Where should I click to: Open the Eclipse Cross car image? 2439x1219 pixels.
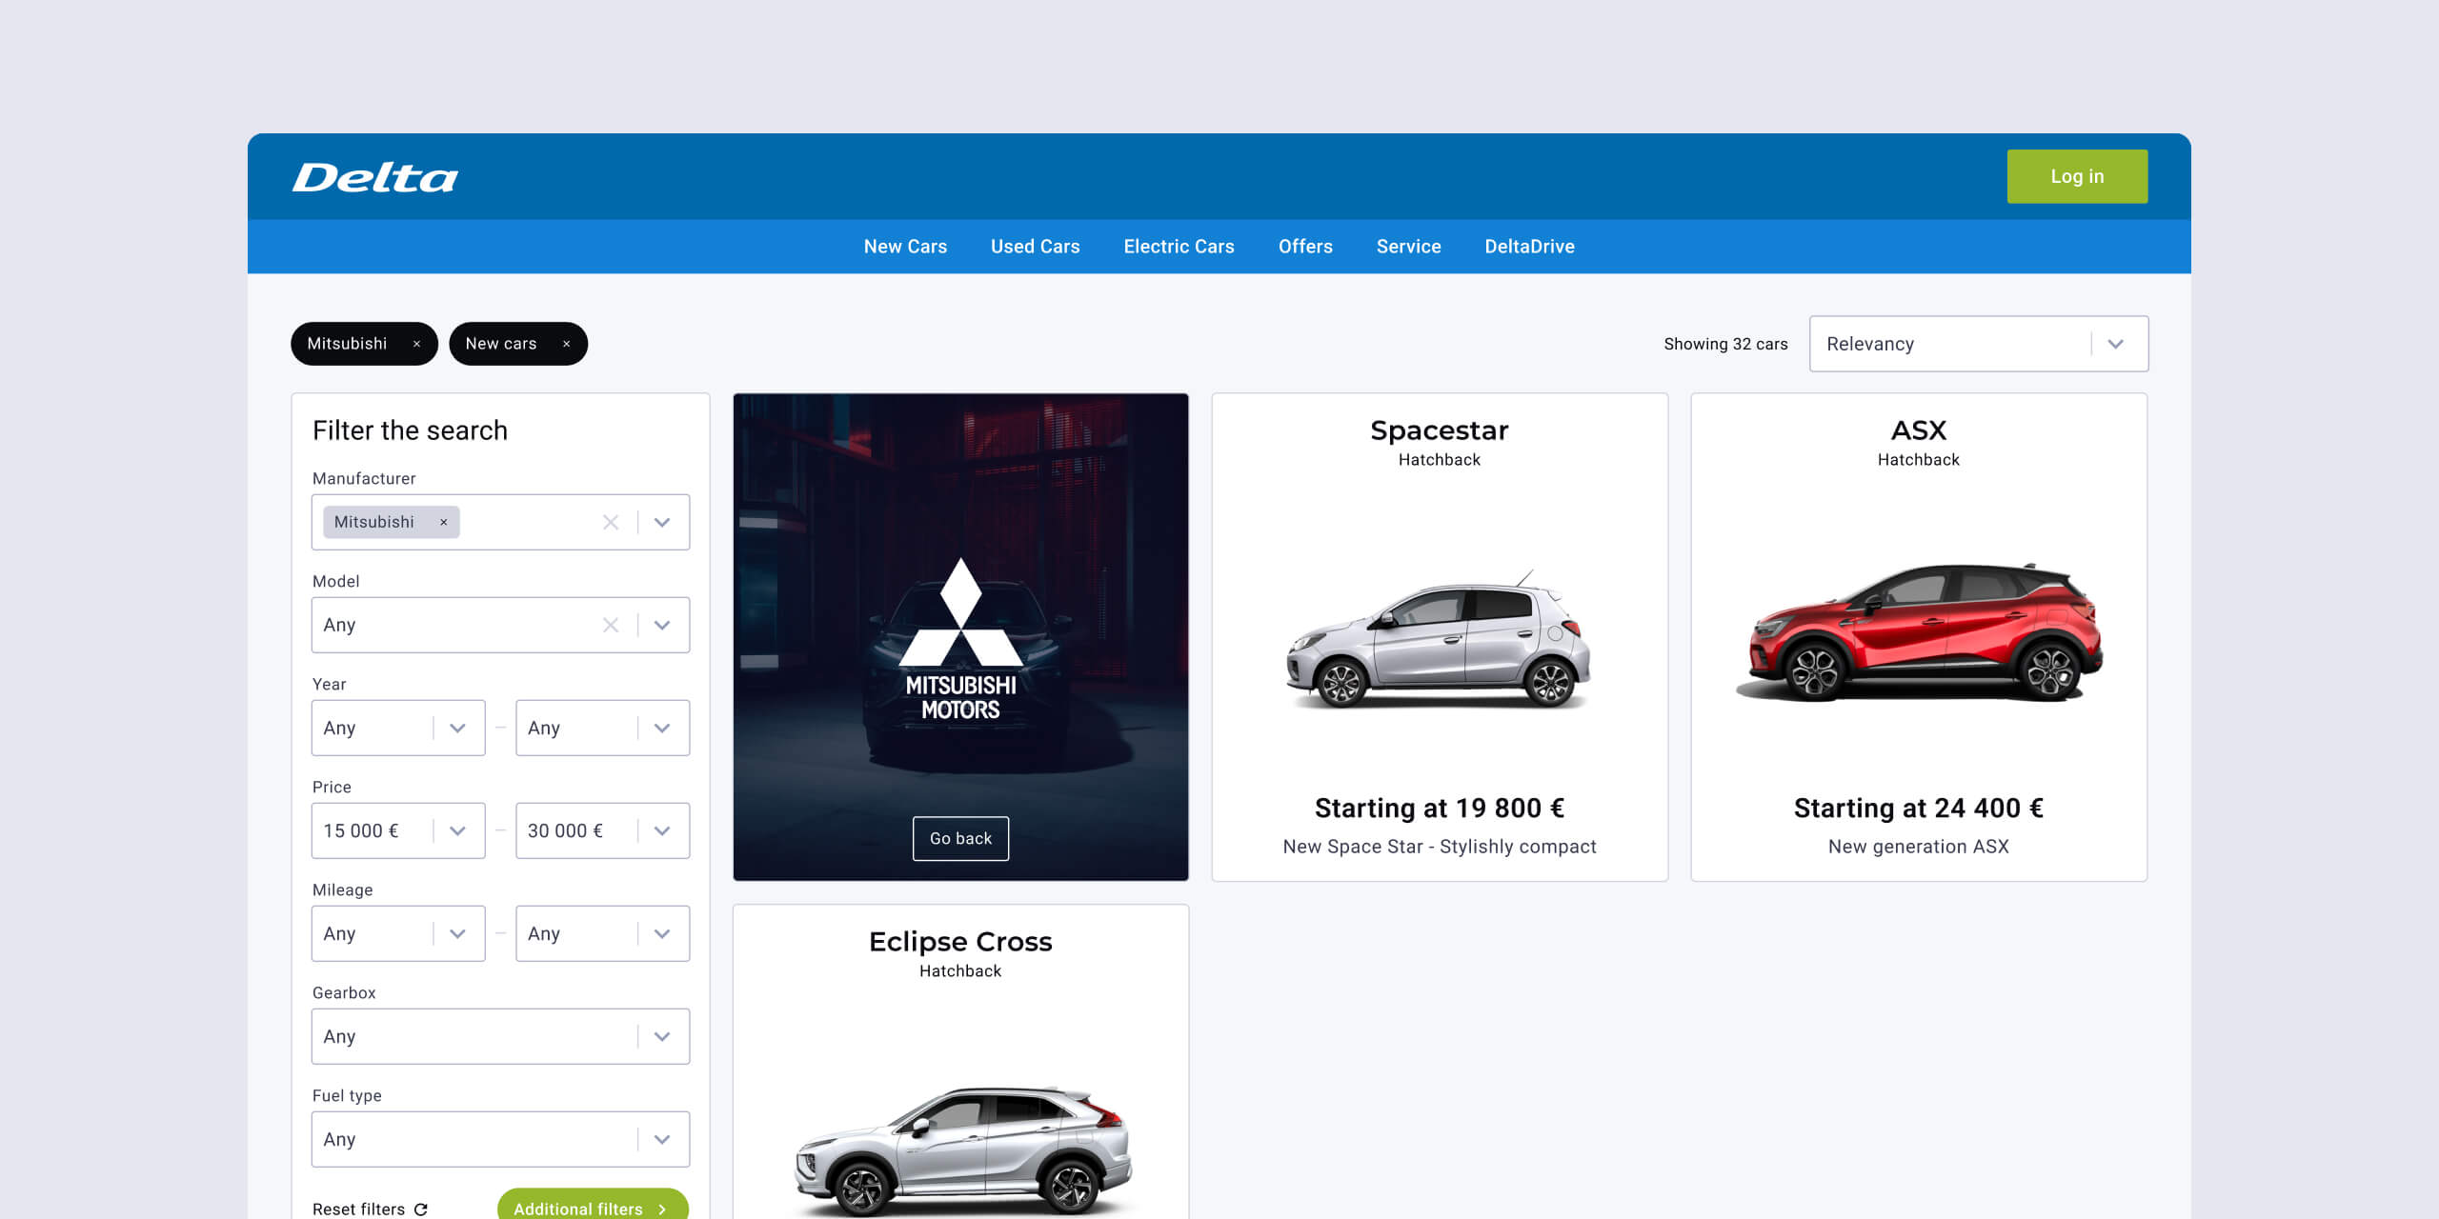tap(962, 1150)
